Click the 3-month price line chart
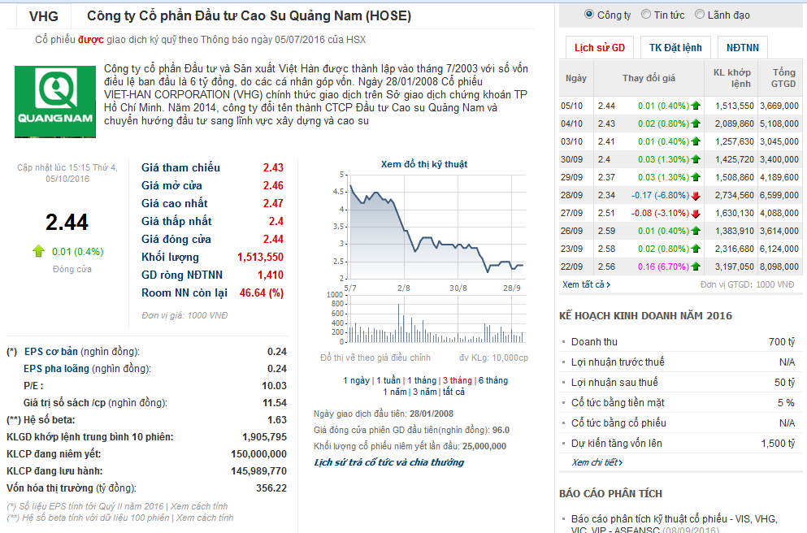Screen dimensions: 807x533 pyautogui.click(x=436, y=227)
